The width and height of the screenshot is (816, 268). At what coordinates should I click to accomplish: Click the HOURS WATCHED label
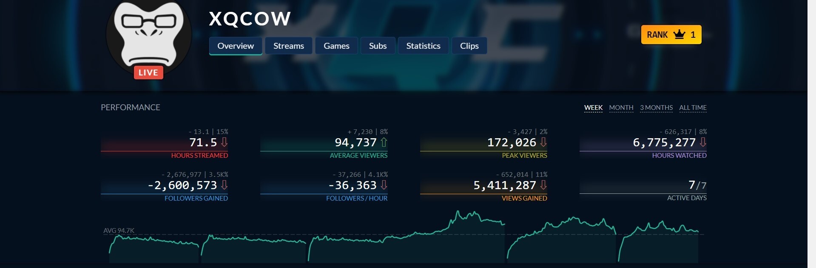pos(680,156)
